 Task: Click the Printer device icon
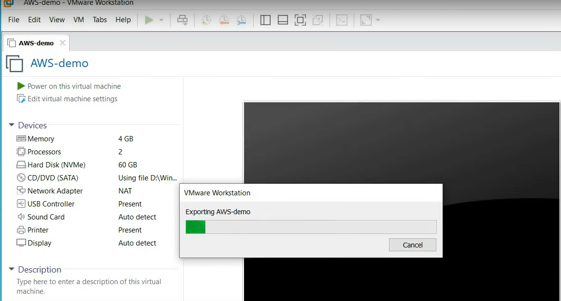tap(21, 230)
